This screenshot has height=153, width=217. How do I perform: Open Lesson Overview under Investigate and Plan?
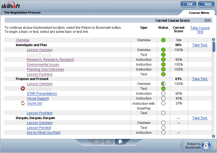click(40, 50)
